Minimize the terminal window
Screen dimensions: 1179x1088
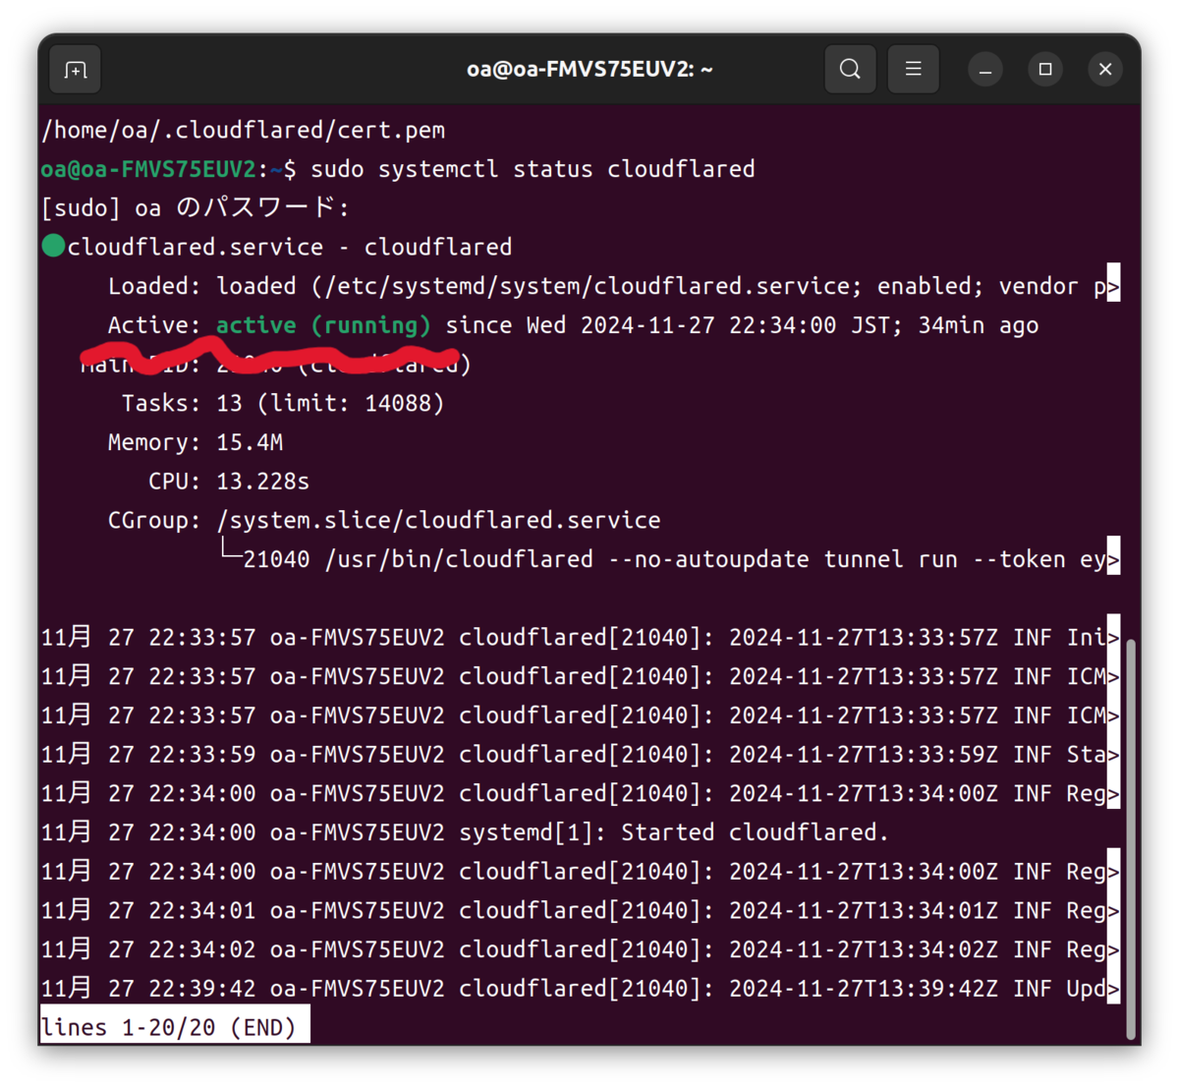coord(984,70)
